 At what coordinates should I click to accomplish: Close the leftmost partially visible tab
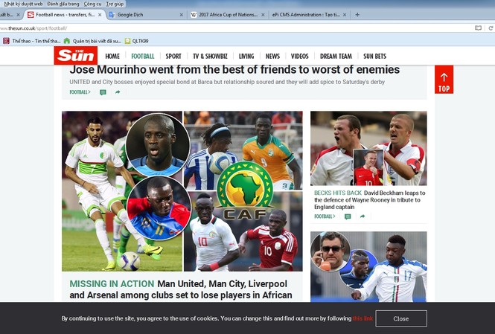pyautogui.click(x=19, y=15)
